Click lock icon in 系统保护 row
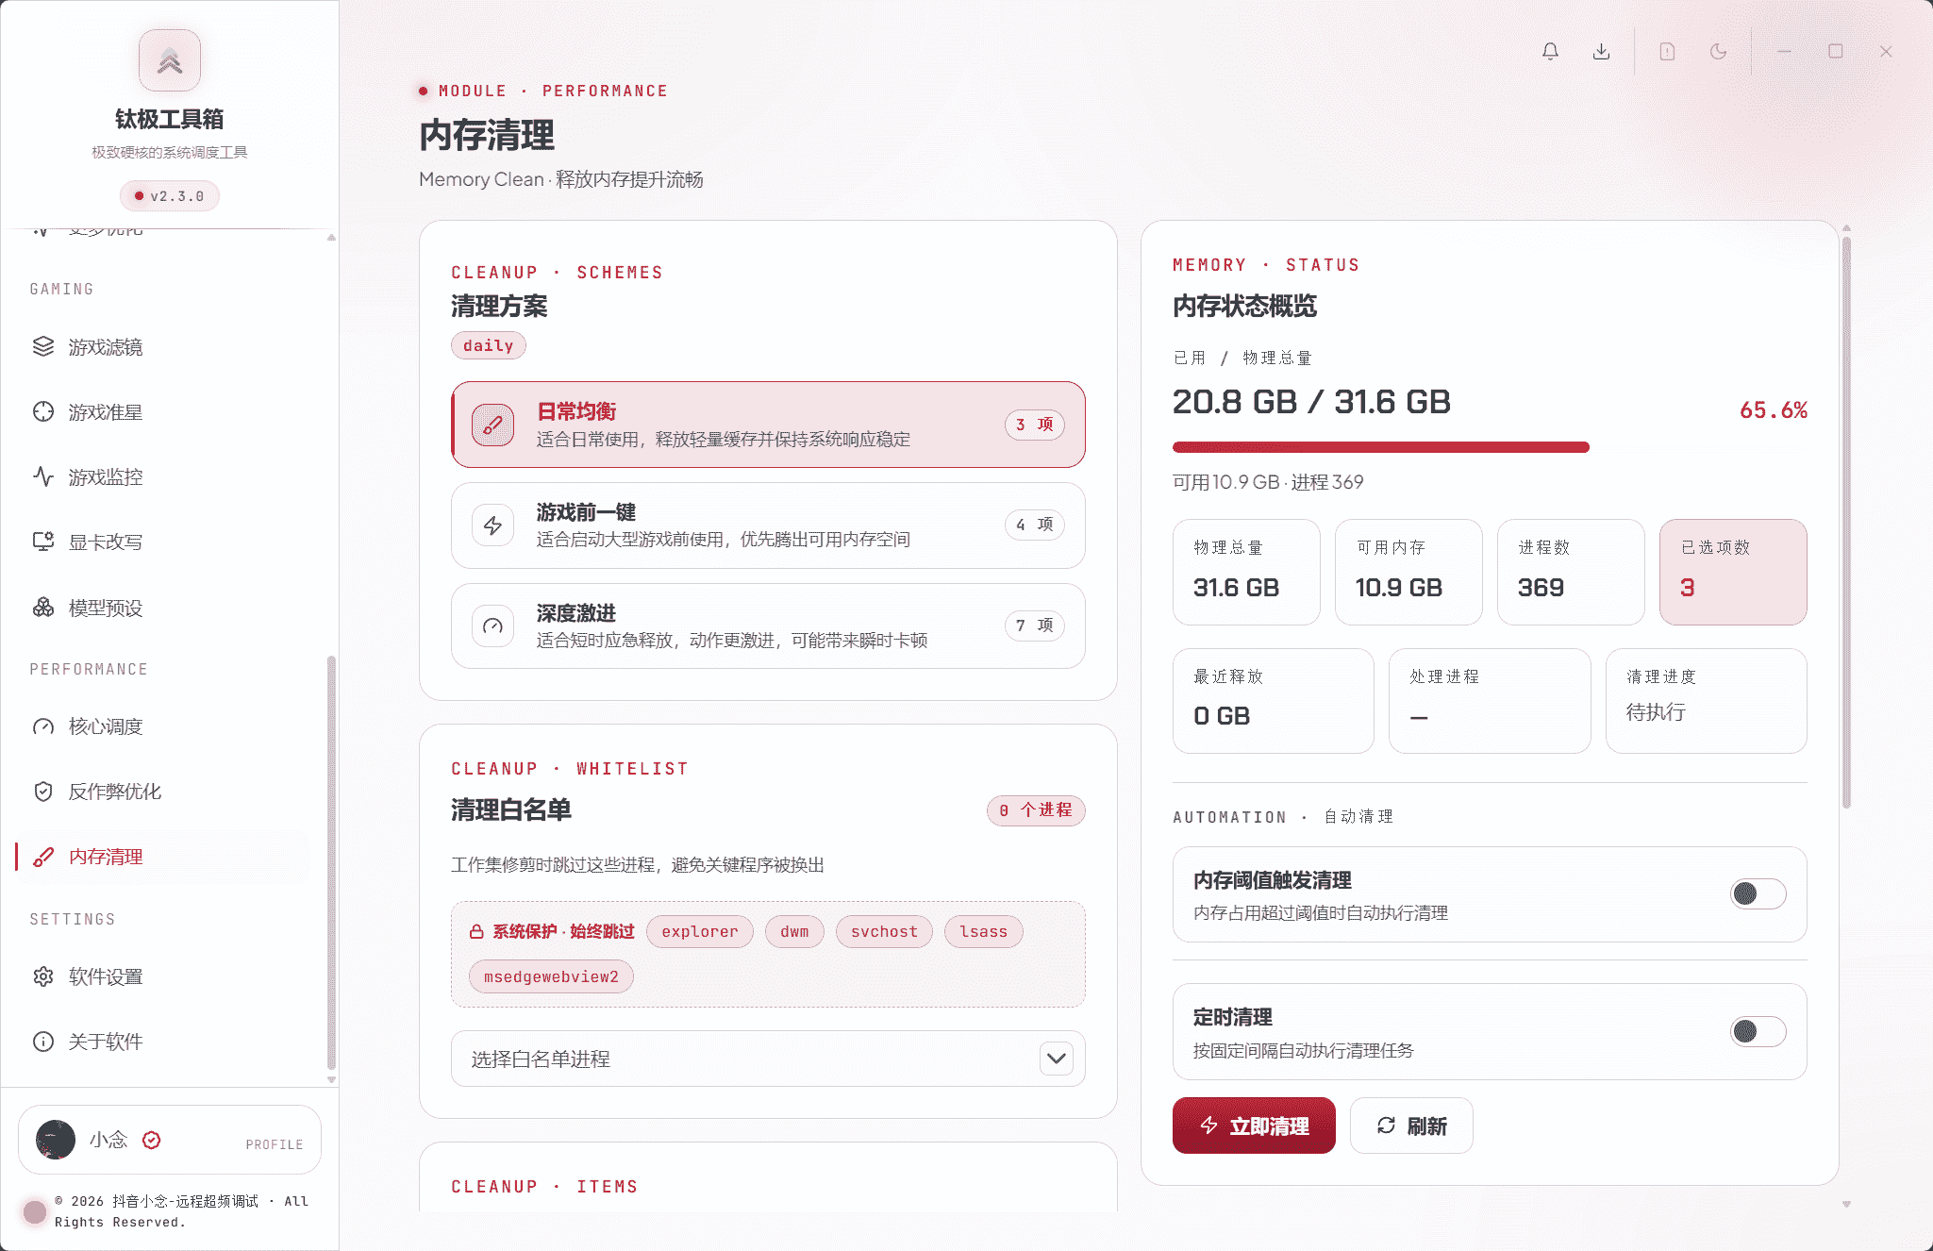Screen dimensions: 1933x1251 476,932
